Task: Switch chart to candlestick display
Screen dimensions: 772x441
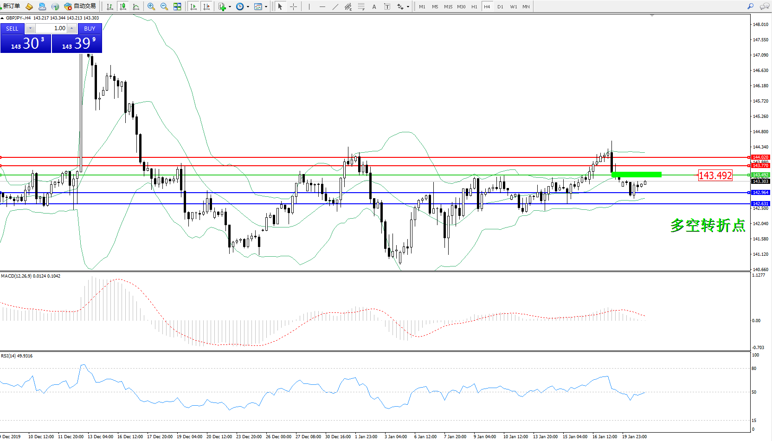Action: pos(123,6)
